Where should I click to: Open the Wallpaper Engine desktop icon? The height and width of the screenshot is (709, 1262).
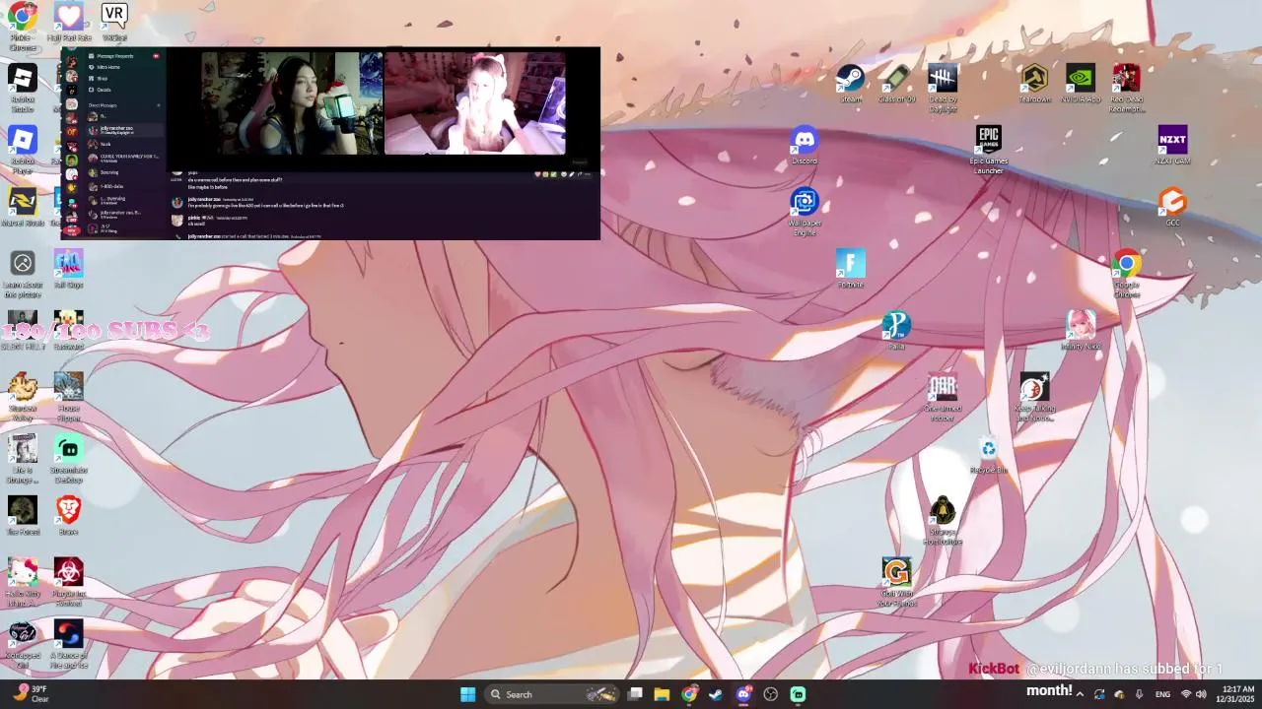point(805,213)
